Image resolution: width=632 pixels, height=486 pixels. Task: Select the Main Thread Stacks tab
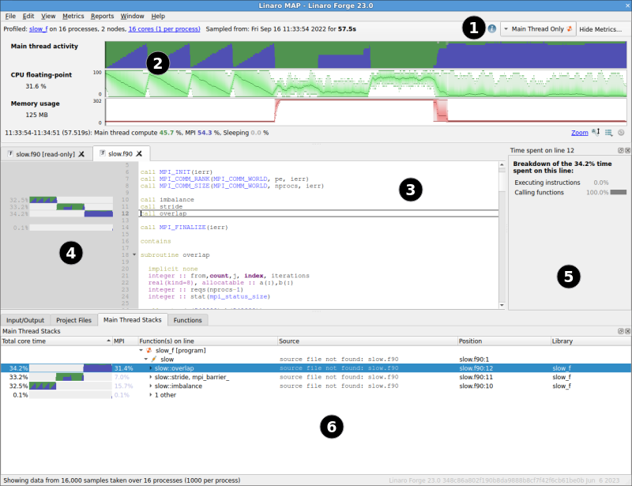click(132, 320)
